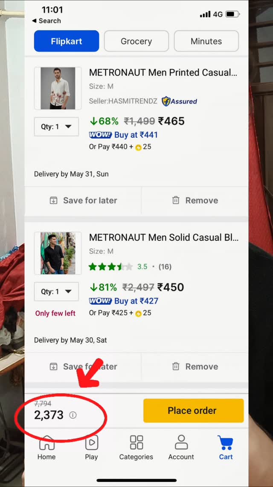The width and height of the screenshot is (273, 487).
Task: Expand Qty dropdown for solid black shirt
Action: [56, 291]
